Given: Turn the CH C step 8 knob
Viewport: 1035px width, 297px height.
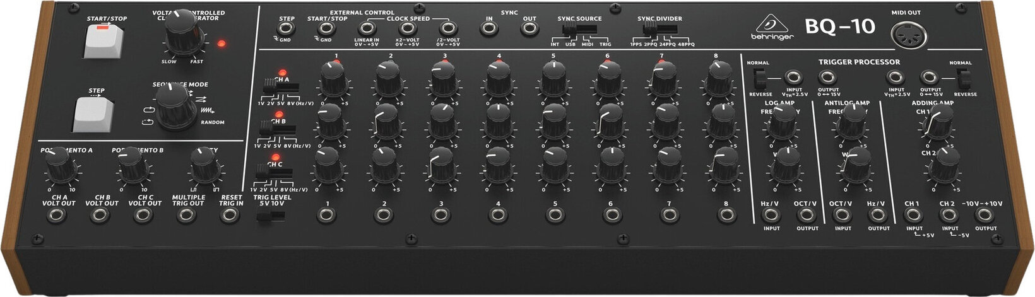Looking at the screenshot, I should pos(724,165).
